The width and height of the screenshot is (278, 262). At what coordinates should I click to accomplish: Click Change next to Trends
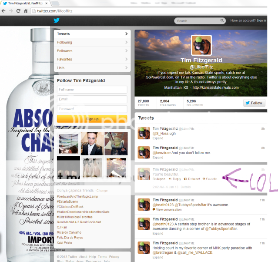point(102,191)
